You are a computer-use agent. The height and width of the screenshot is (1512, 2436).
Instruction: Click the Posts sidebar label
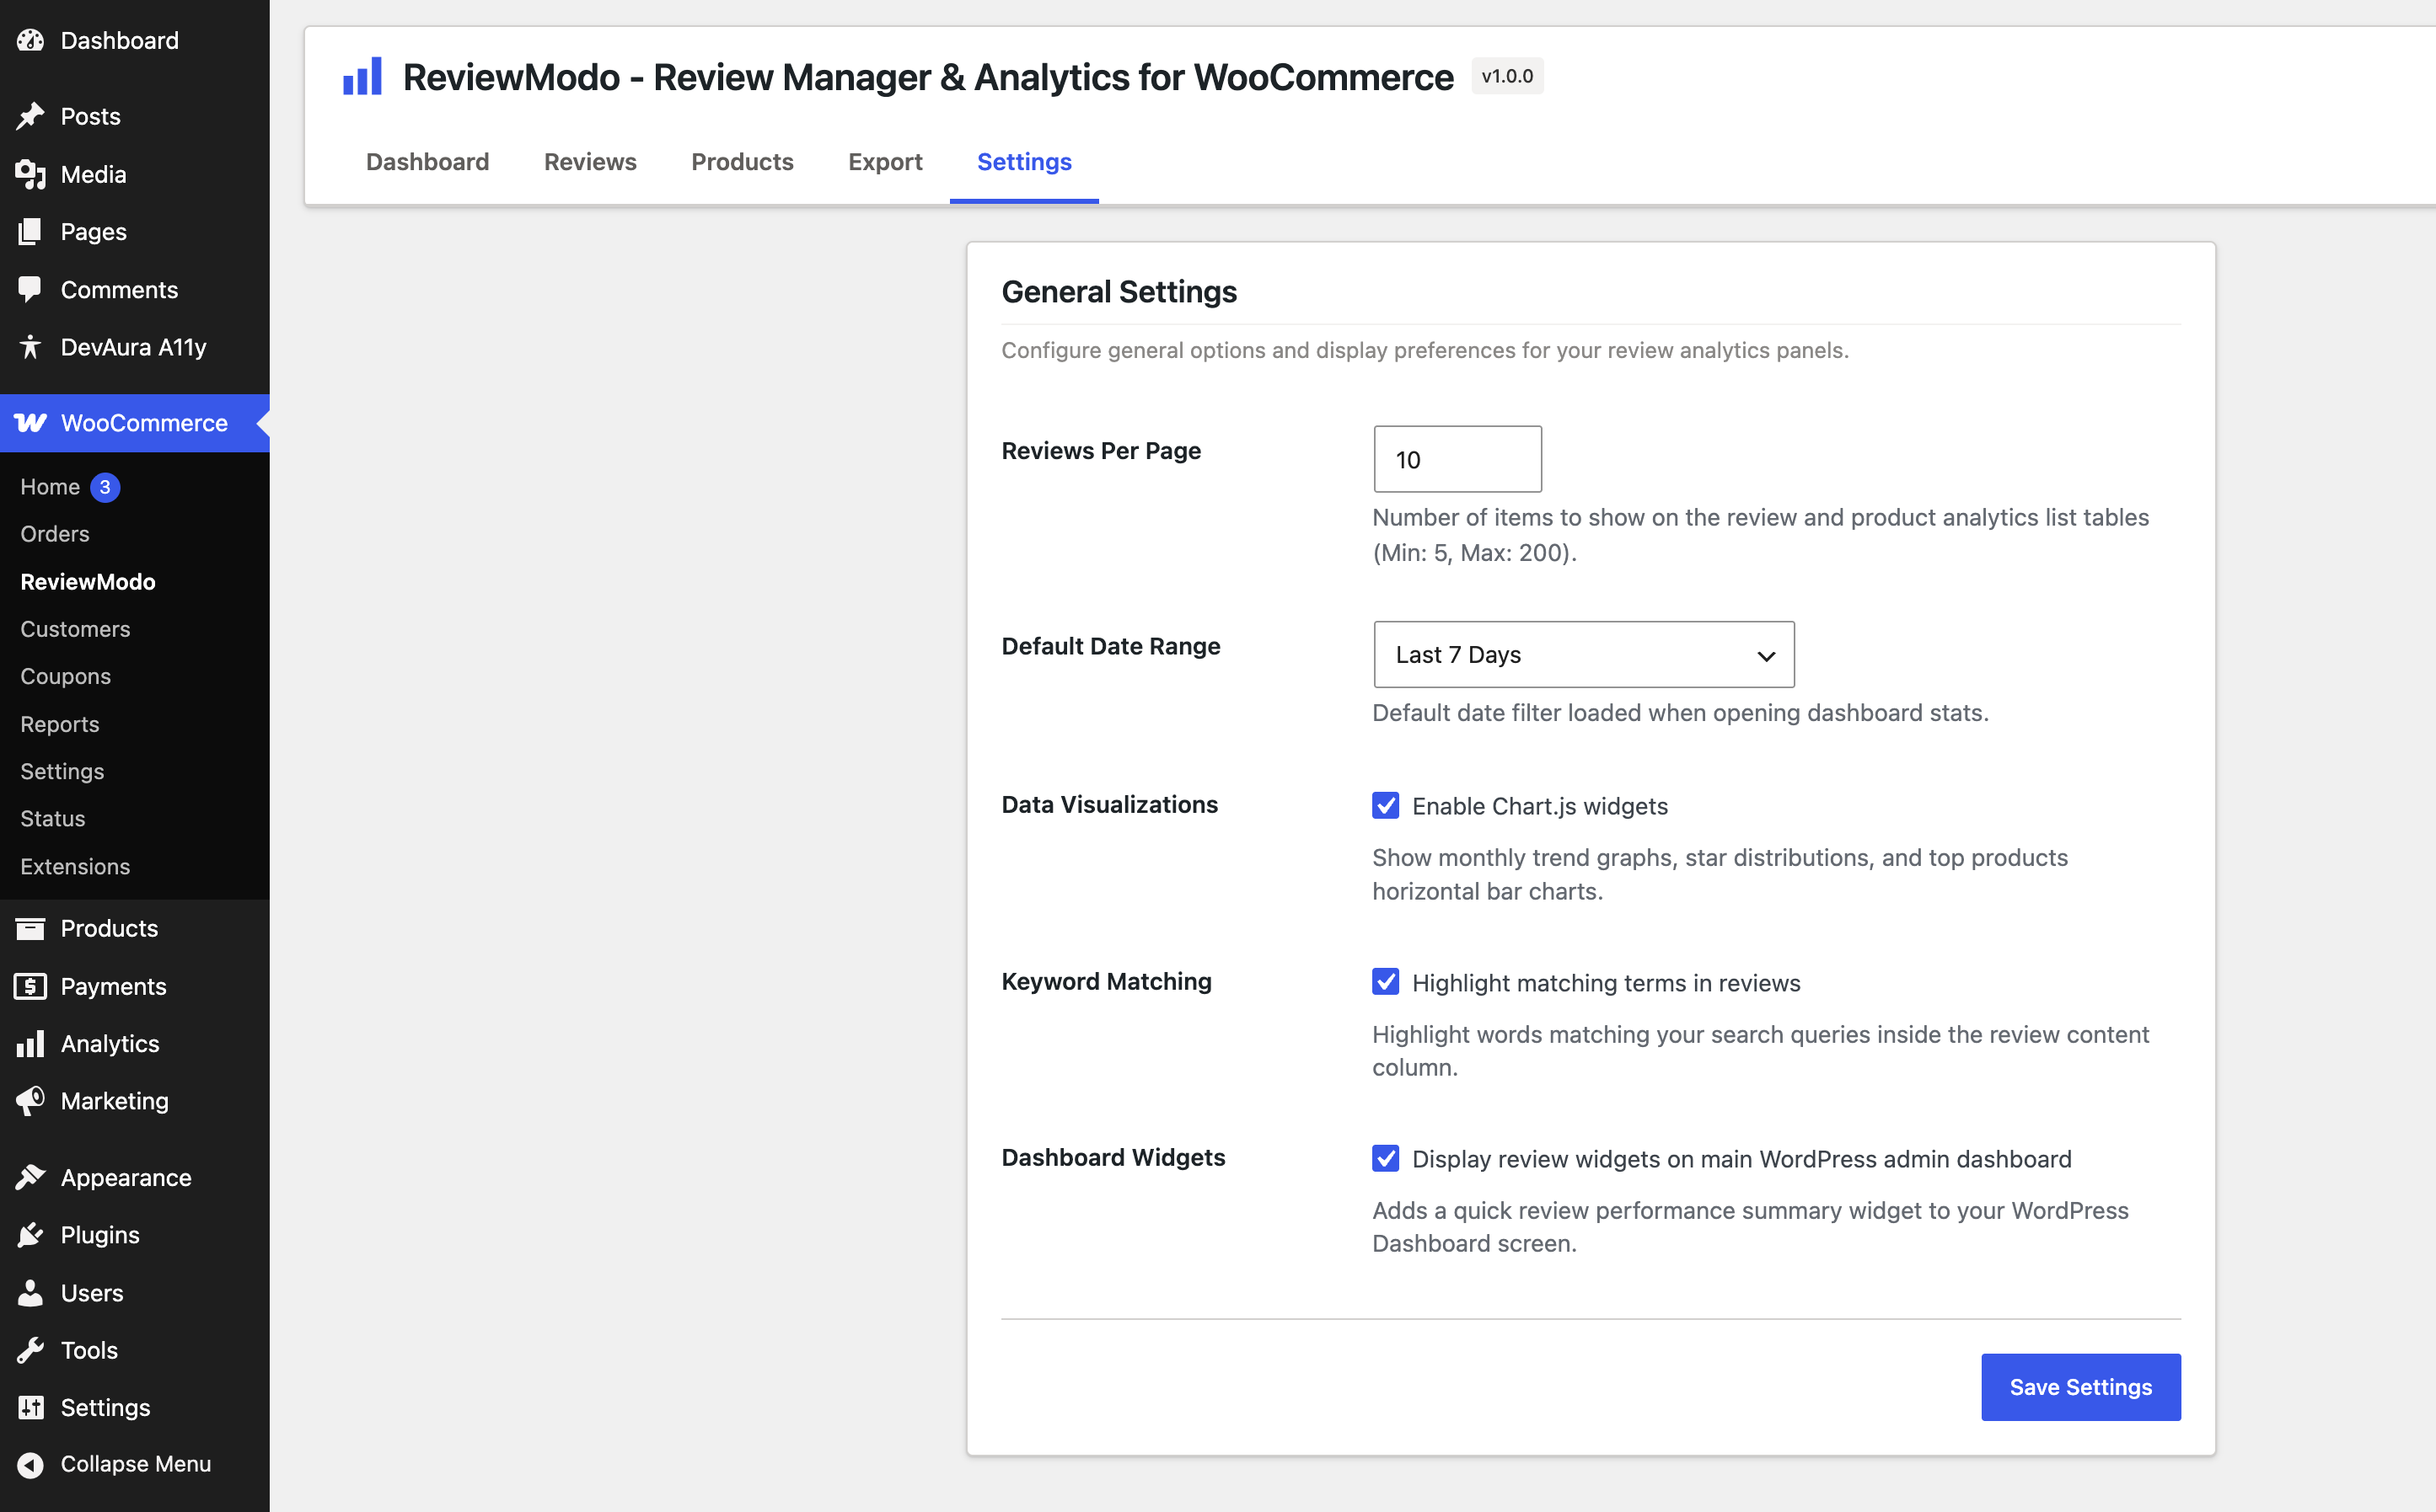coord(91,116)
